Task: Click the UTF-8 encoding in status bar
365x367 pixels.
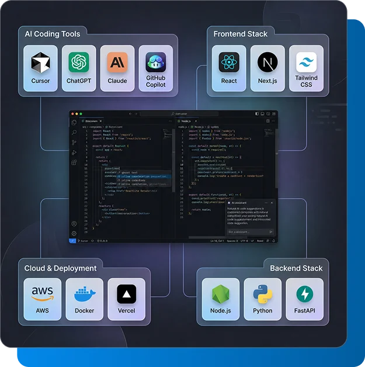Action: [244, 241]
